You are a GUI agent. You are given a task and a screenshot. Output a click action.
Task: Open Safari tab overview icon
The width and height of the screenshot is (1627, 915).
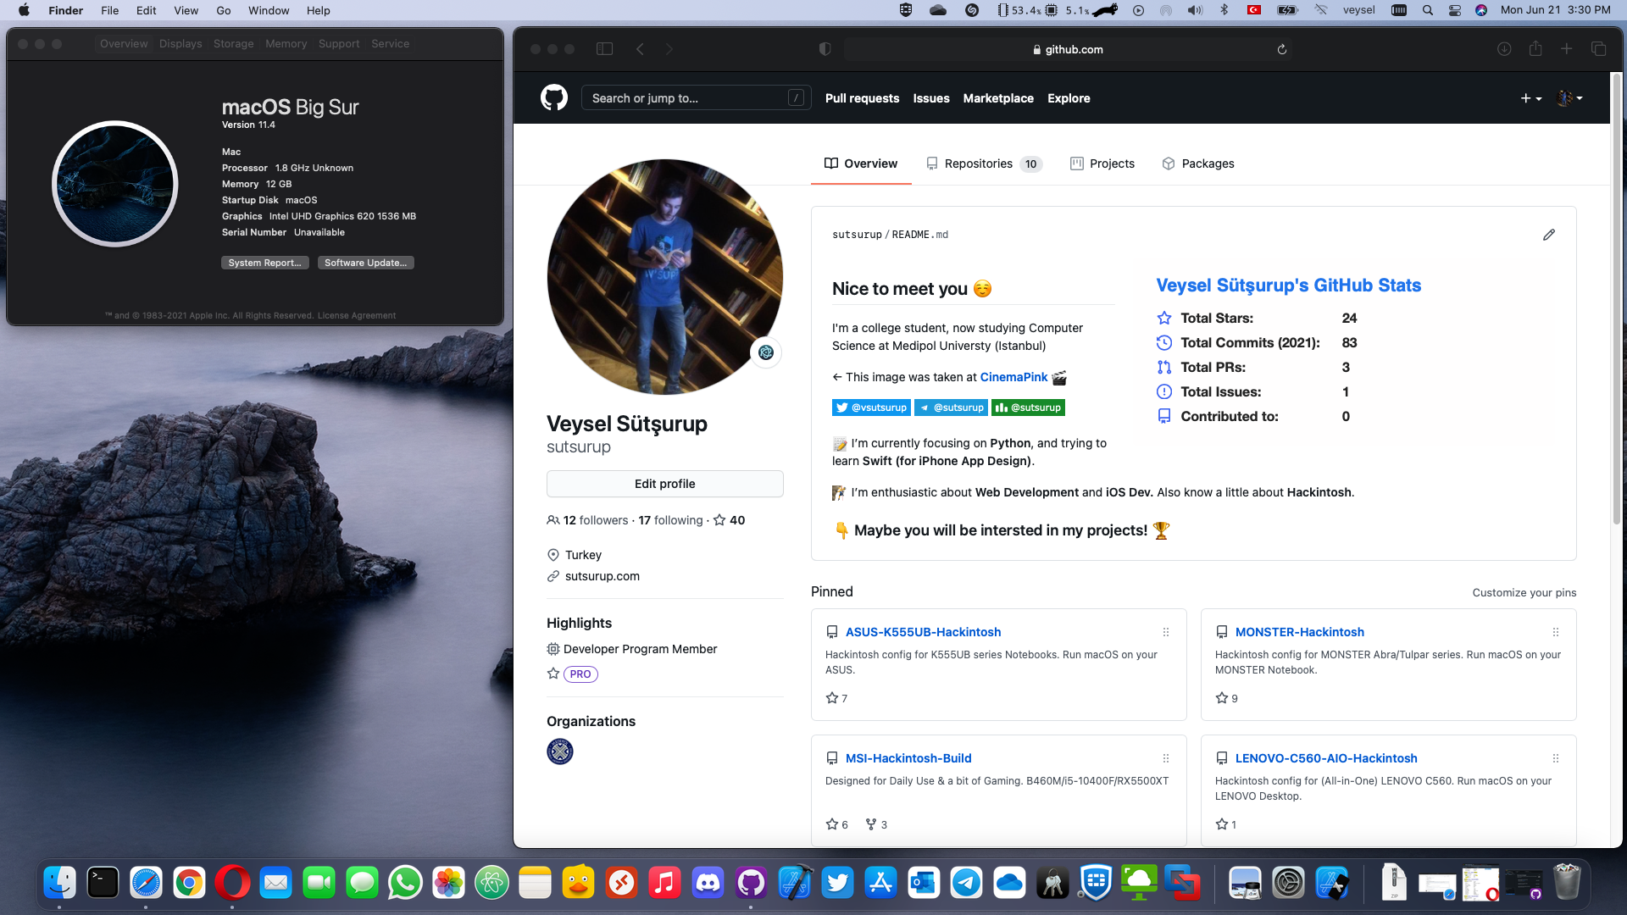(x=1598, y=49)
